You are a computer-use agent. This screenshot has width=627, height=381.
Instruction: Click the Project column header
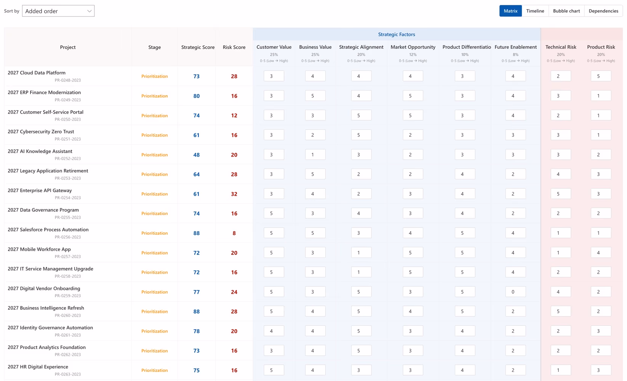[68, 47]
